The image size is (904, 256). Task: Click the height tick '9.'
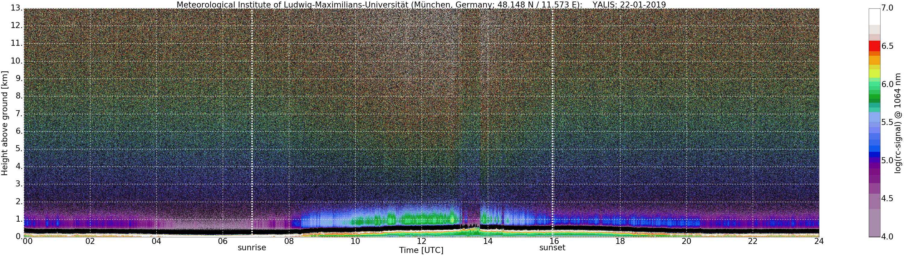click(x=19, y=78)
